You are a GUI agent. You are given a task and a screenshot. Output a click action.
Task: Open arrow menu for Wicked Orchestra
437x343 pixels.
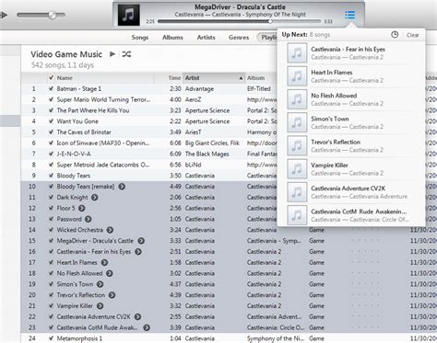[x=110, y=230]
